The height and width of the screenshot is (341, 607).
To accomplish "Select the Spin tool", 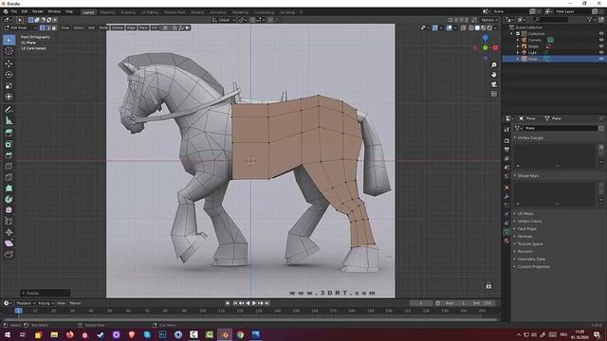I will pos(9,199).
